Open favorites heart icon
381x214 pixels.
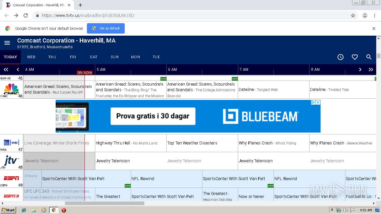tap(355, 57)
